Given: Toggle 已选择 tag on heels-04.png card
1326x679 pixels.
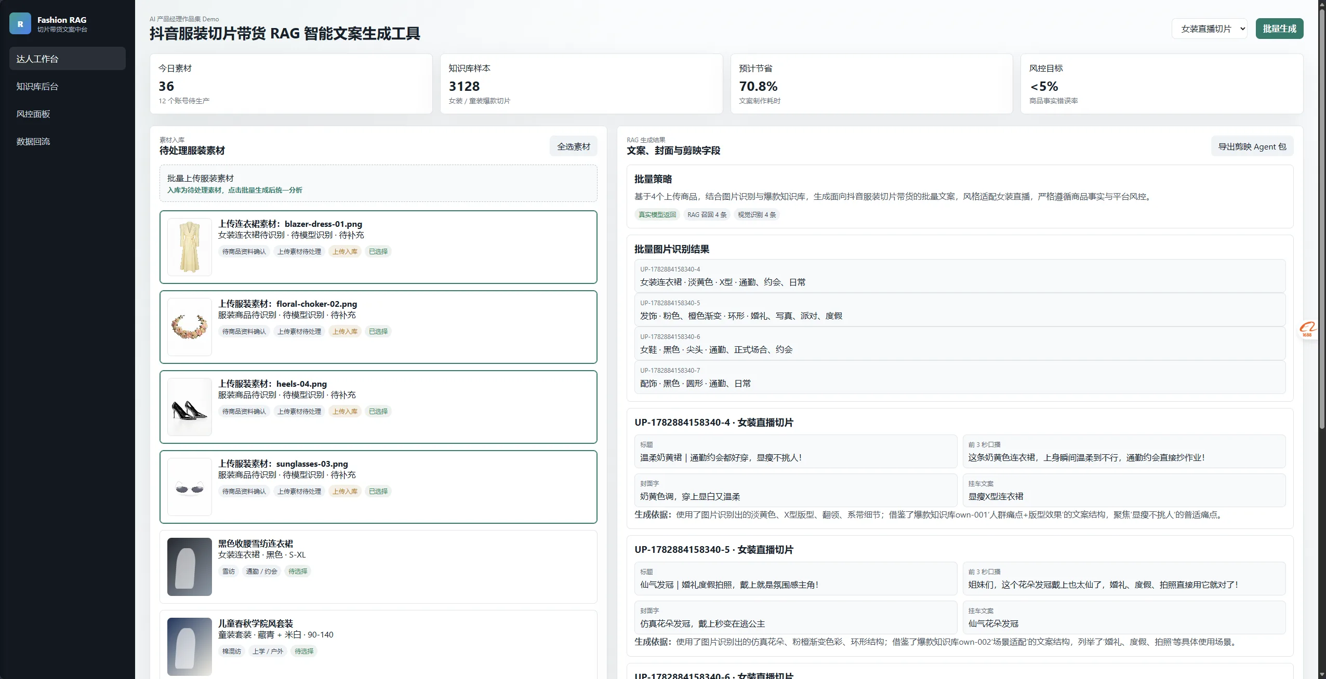Looking at the screenshot, I should [x=378, y=411].
